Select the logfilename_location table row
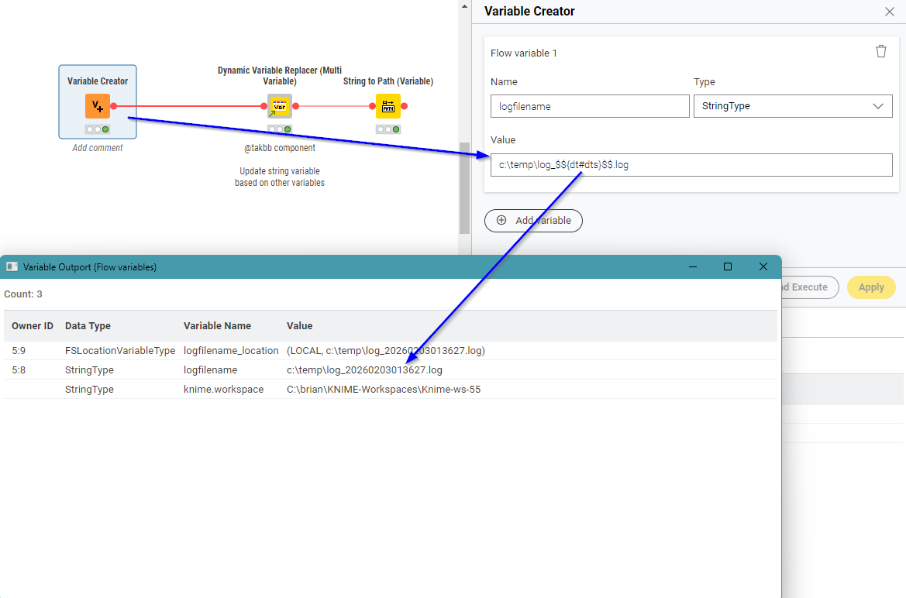This screenshot has width=906, height=598. [388, 351]
